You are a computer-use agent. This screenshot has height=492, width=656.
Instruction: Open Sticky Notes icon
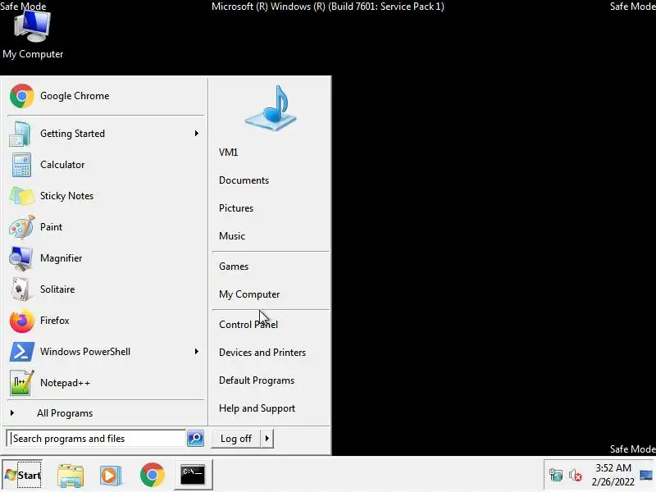[x=21, y=196]
